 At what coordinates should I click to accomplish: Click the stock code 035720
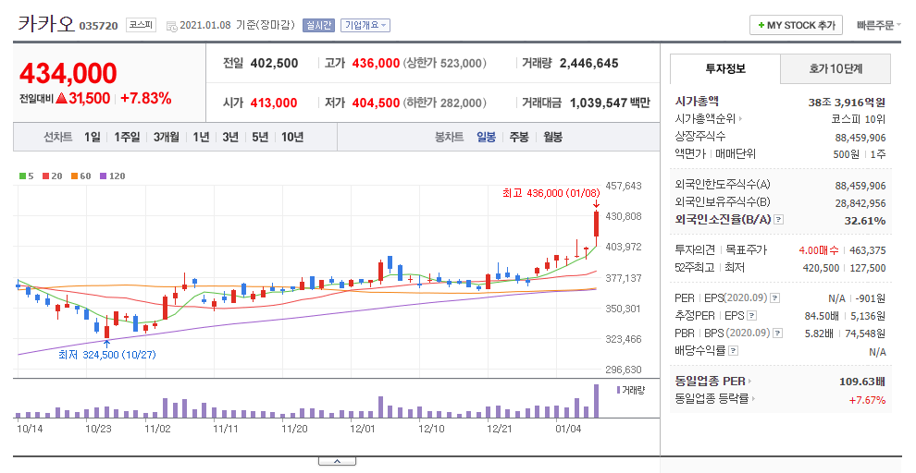coord(98,26)
